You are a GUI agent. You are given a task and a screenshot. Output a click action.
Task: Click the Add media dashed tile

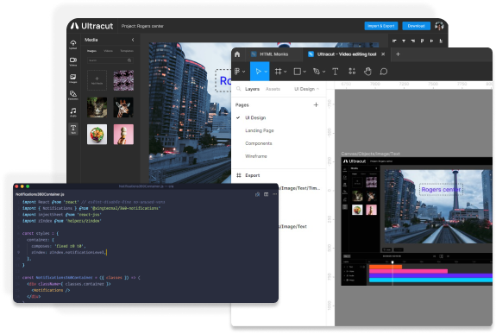click(97, 80)
